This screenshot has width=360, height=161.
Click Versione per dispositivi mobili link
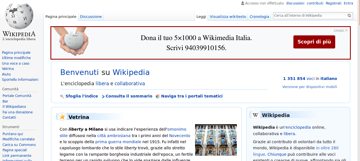coord(310,87)
